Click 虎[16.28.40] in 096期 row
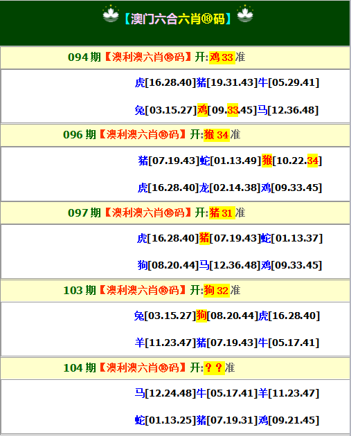This screenshot has height=436, width=351. click(x=168, y=188)
